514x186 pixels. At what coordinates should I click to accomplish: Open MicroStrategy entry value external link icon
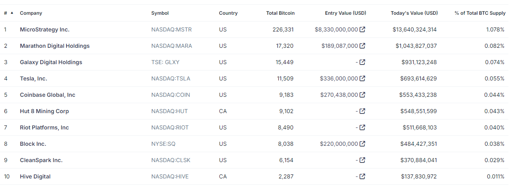362,29
